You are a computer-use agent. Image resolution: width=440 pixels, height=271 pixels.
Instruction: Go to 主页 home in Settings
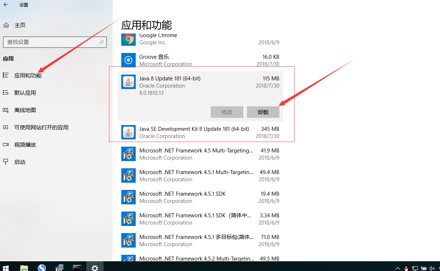(x=14, y=25)
